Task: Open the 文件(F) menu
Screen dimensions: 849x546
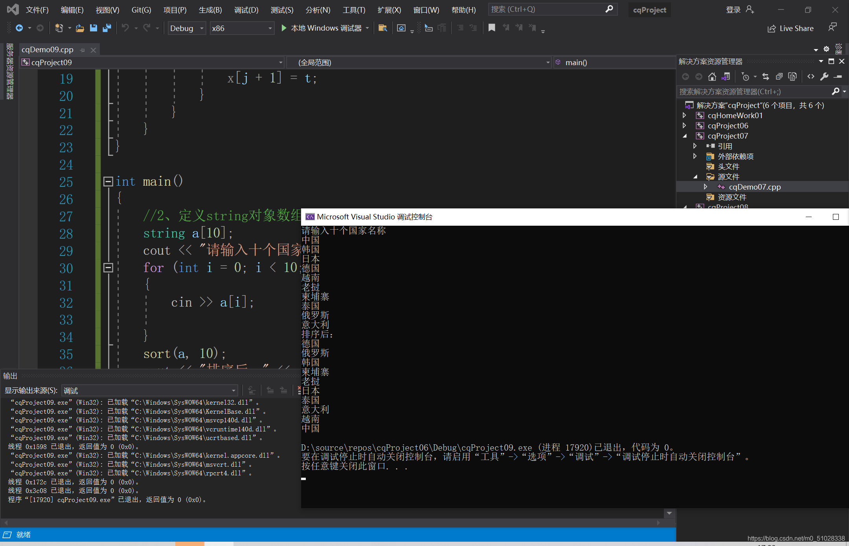Action: (37, 10)
